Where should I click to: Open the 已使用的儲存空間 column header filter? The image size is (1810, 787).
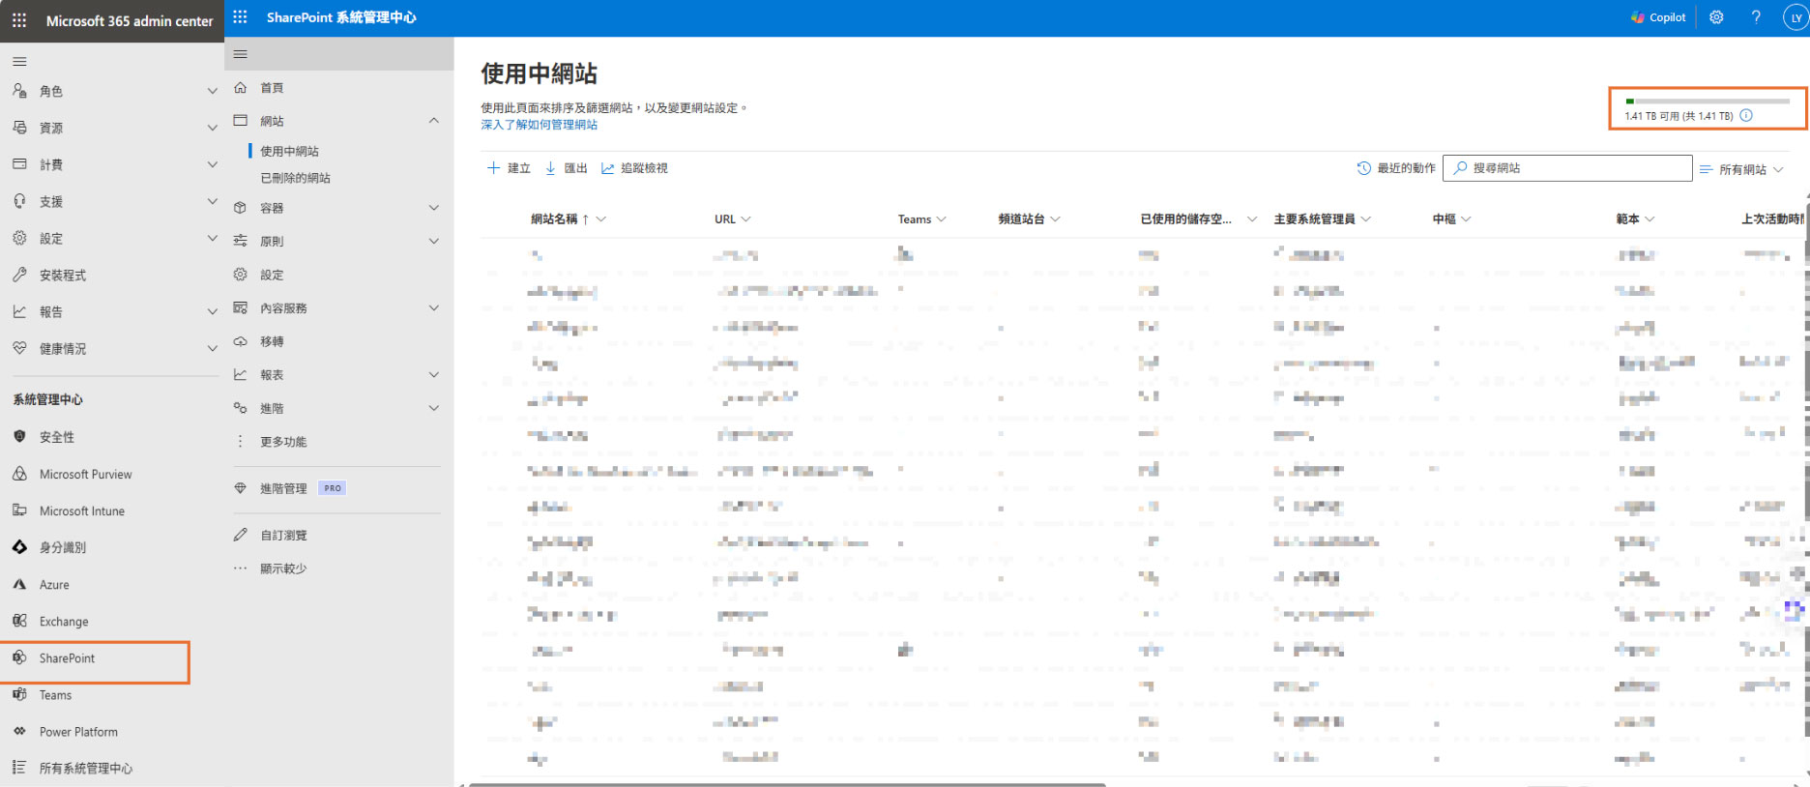coord(1252,219)
